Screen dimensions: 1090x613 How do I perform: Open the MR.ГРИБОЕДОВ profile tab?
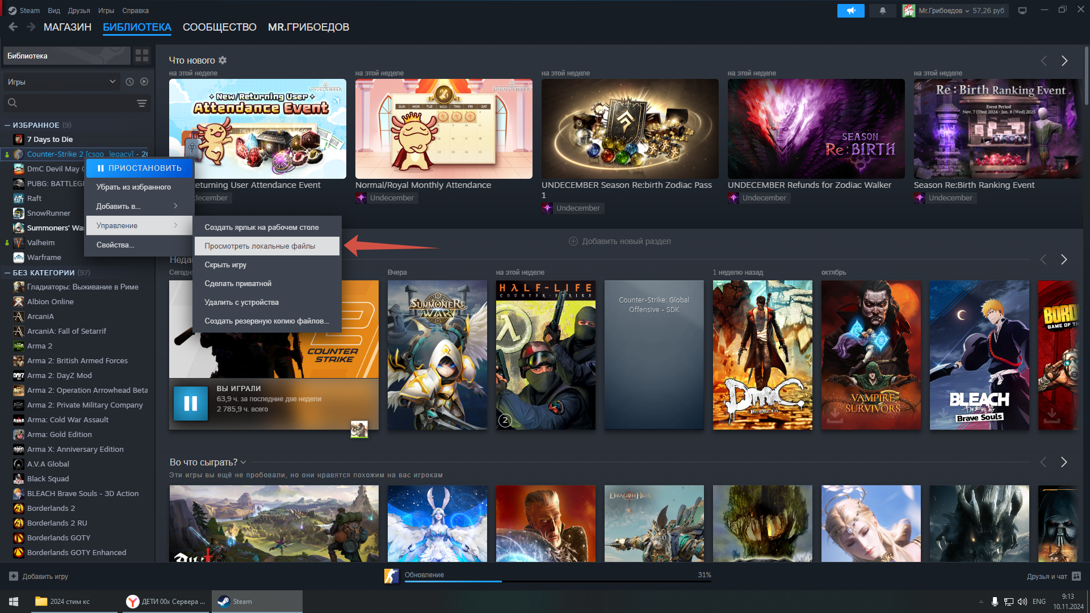308,27
